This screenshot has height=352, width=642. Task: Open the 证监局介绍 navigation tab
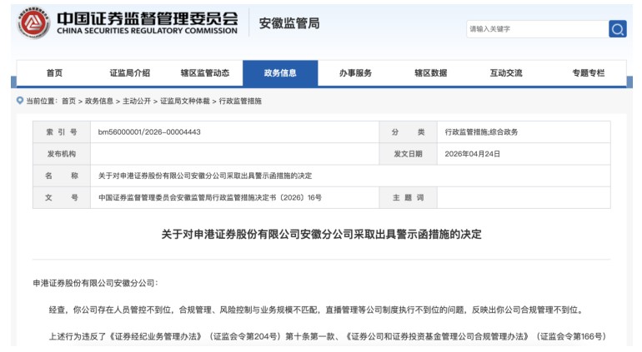[130, 72]
